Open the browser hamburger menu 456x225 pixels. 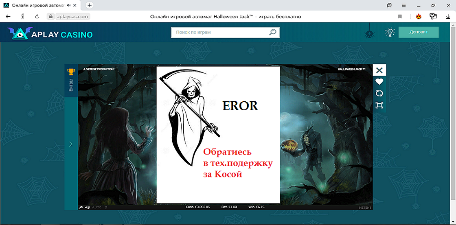point(404,5)
